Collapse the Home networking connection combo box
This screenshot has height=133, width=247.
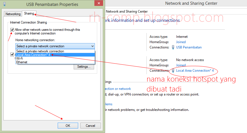click(x=92, y=46)
